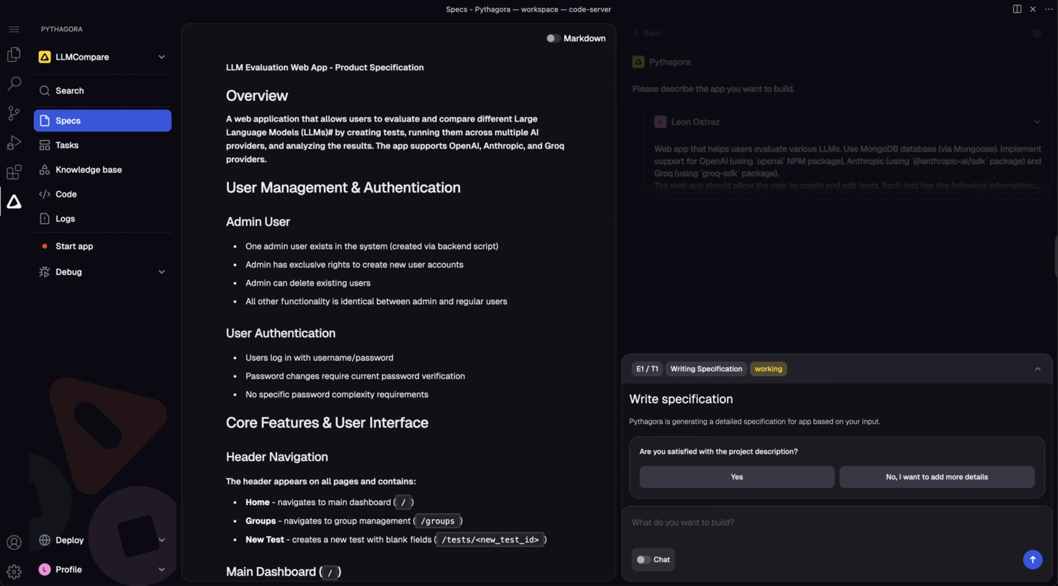This screenshot has width=1058, height=586.
Task: Open the Knowledge base item
Action: 103,169
